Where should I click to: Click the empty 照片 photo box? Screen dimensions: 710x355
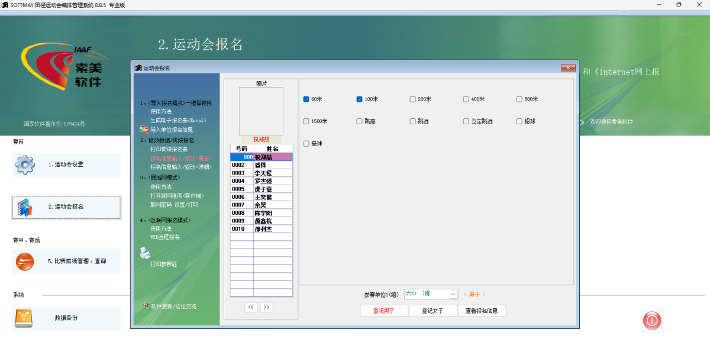click(x=261, y=111)
